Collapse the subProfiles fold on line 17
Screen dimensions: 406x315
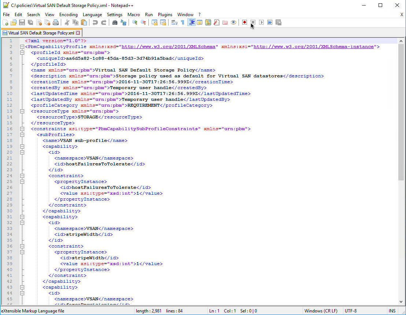(22, 135)
